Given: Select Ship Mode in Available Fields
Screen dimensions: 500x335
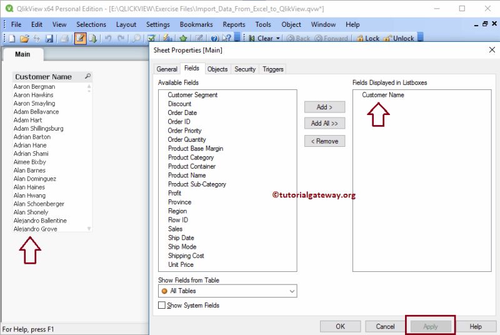Looking at the screenshot, I should point(182,247).
